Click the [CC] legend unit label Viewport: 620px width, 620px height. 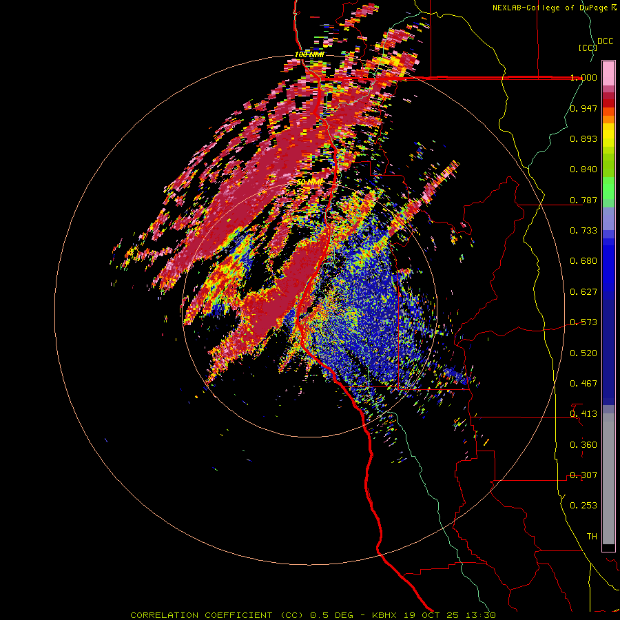coord(588,48)
